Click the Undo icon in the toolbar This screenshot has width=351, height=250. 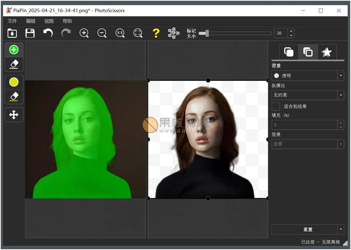coord(48,33)
